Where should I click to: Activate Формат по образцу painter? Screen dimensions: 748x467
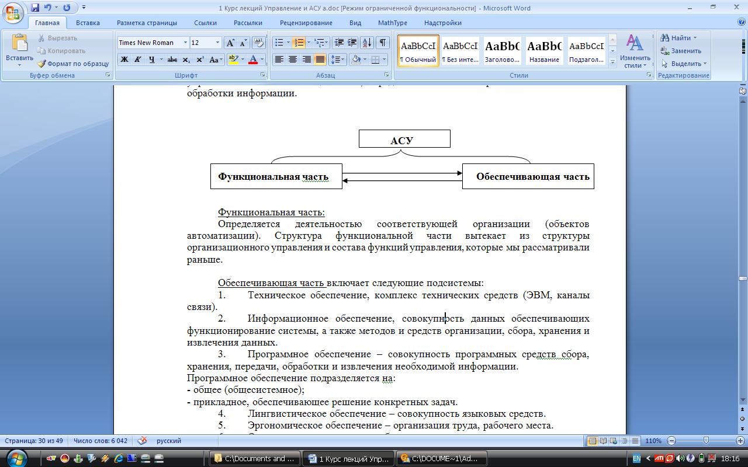(73, 64)
